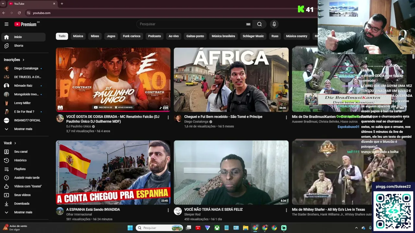The height and width of the screenshot is (233, 415).
Task: Filter the feed by Música
Action: (78, 36)
